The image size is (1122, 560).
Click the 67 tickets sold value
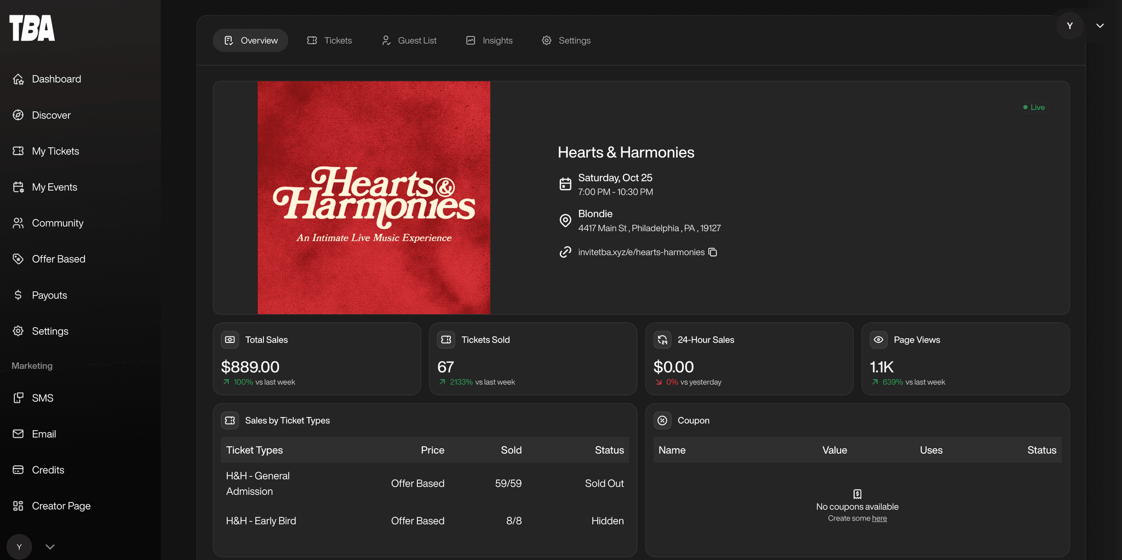[x=445, y=367]
